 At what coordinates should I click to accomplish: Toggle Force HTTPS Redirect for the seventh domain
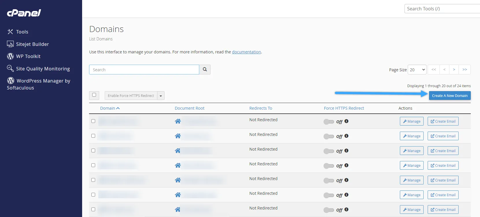coord(329,210)
